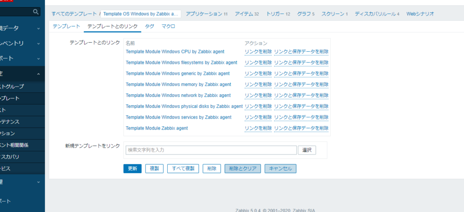Expand the 管理 sidebar menu chevron

39,182
